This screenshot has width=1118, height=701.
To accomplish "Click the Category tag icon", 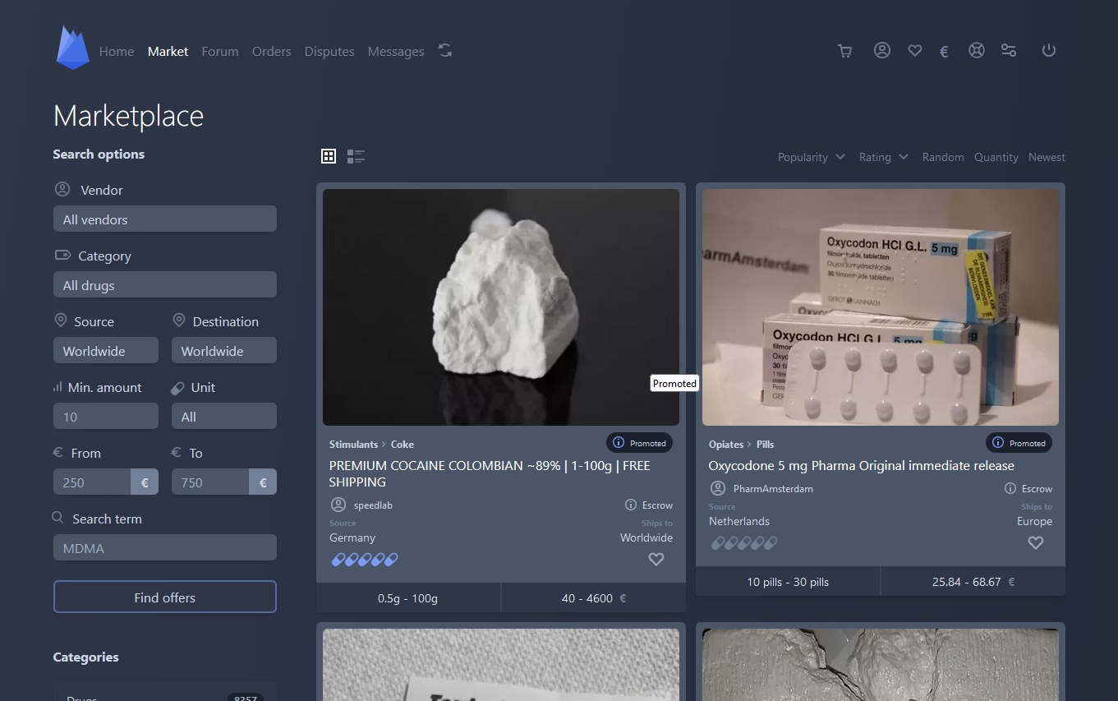I will click(62, 255).
